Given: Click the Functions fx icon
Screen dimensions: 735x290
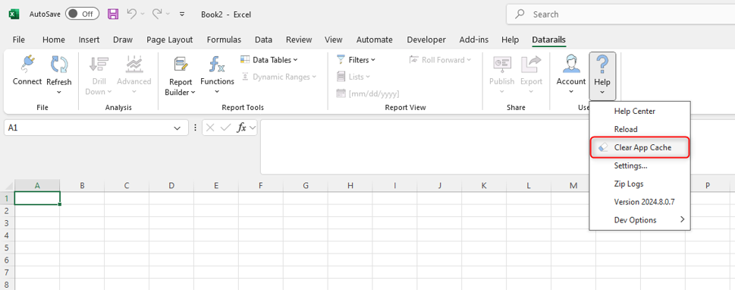Looking at the screenshot, I should (x=217, y=65).
